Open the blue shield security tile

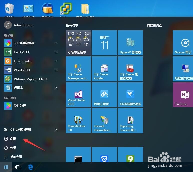pos(104,155)
